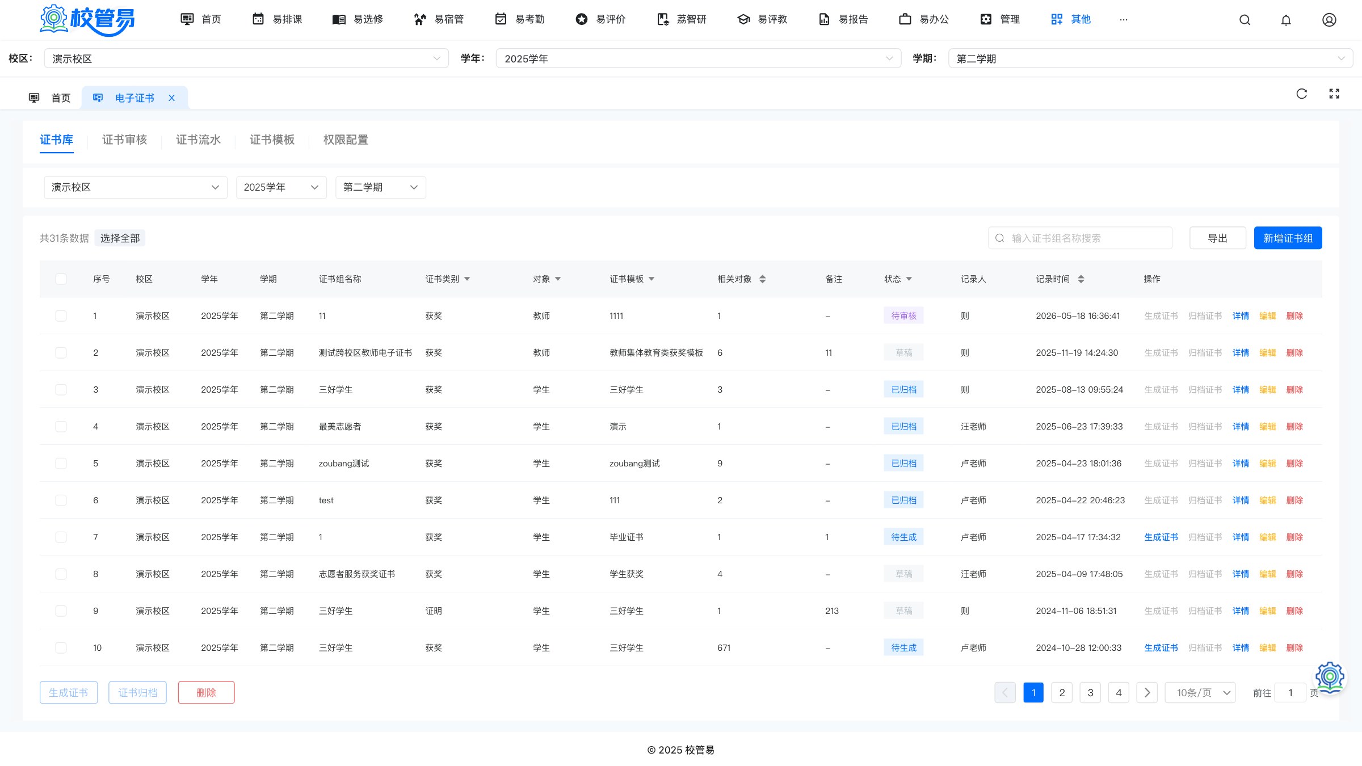Open the 管理 gear icon
The height and width of the screenshot is (766, 1362).
pos(986,19)
